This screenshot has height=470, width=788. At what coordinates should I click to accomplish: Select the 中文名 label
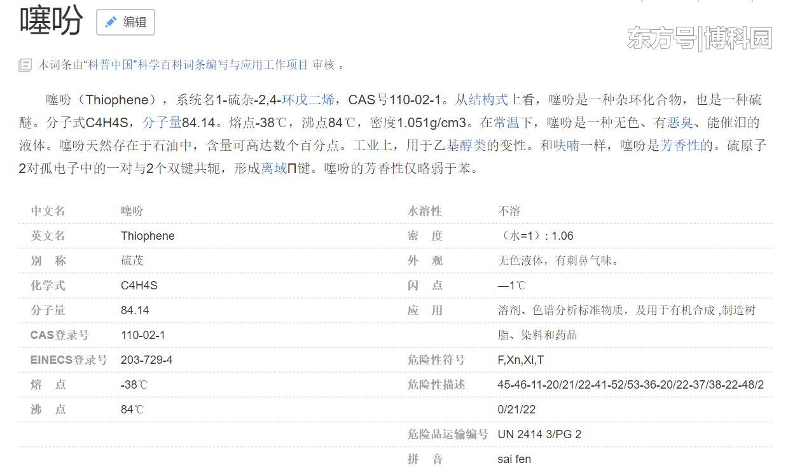48,211
